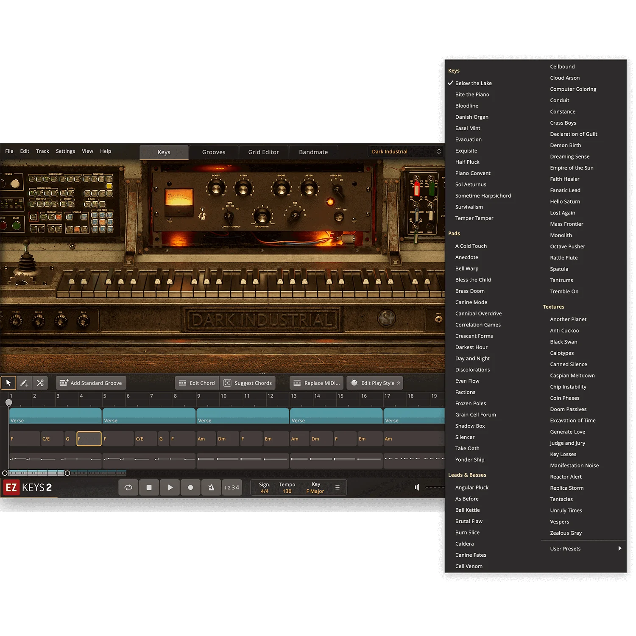Image resolution: width=636 pixels, height=636 pixels.
Task: Switch to the Keys tab
Action: coord(164,152)
